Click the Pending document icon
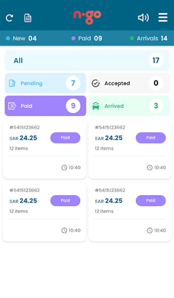174x298 pixels. pos(12,83)
